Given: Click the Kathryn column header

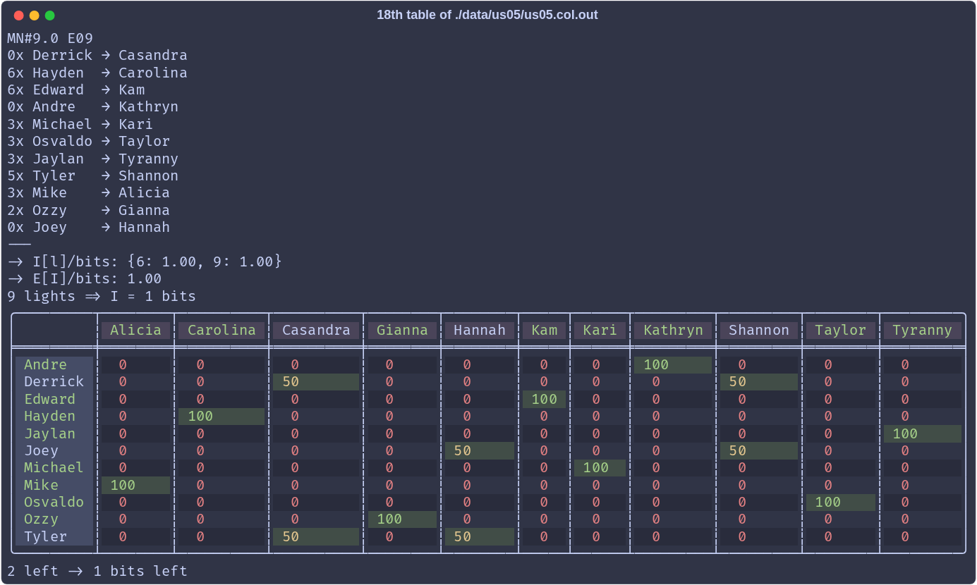Looking at the screenshot, I should tap(673, 330).
